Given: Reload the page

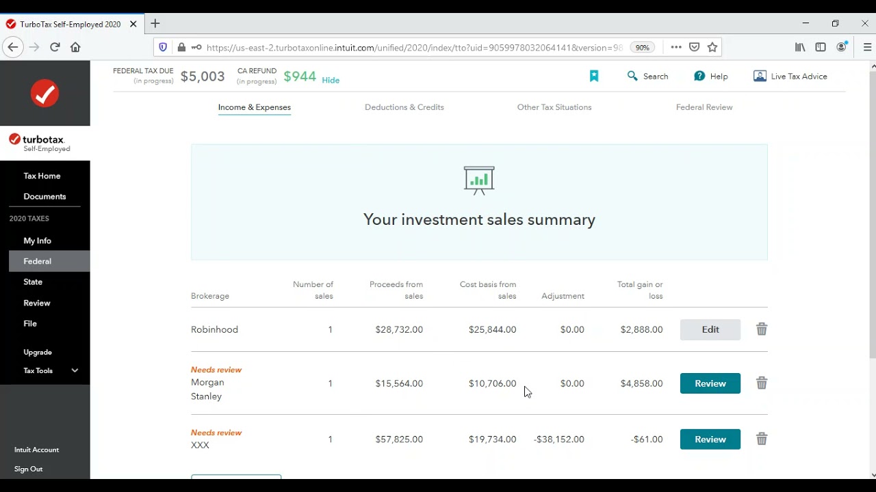Looking at the screenshot, I should click(55, 47).
